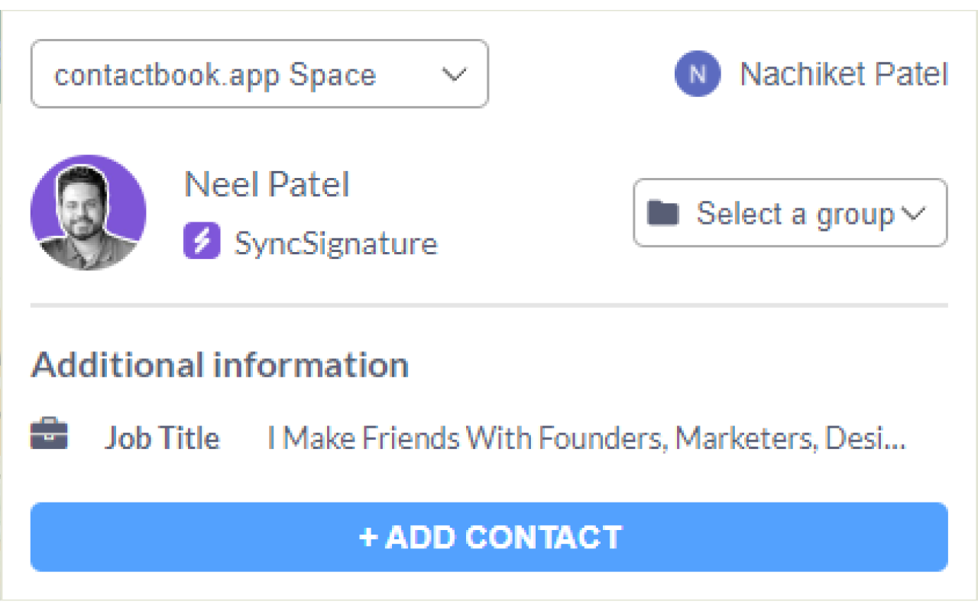Open the Select a group dropdown
Image resolution: width=978 pixels, height=611 pixels.
790,213
